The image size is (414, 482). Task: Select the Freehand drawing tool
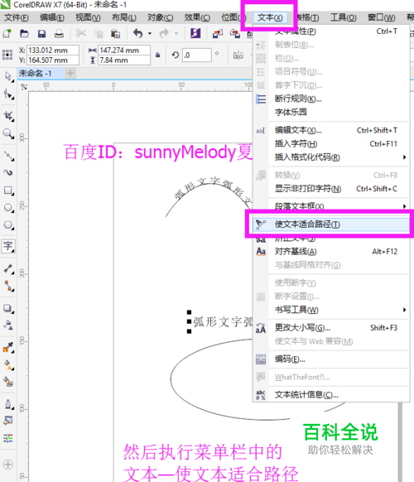click(x=8, y=157)
